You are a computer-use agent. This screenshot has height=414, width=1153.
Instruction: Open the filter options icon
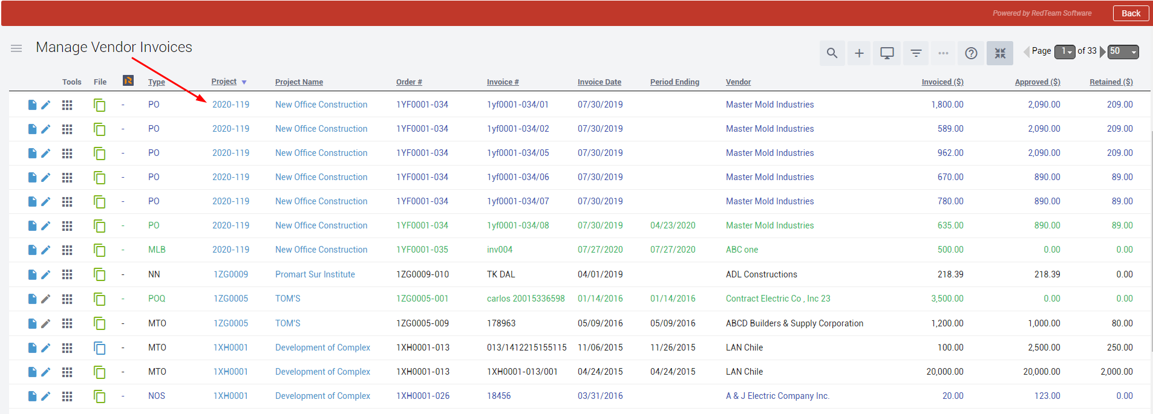click(916, 53)
